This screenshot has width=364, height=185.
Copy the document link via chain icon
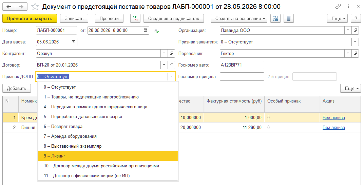pyautogui.click(x=338, y=6)
